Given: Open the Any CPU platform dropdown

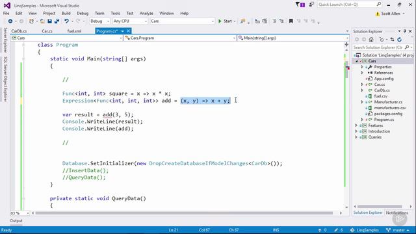Looking at the screenshot, I should coord(130,21).
